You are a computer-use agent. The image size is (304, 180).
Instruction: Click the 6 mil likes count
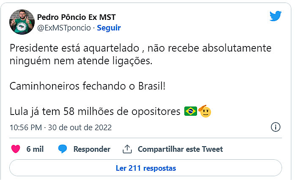pyautogui.click(x=35, y=149)
